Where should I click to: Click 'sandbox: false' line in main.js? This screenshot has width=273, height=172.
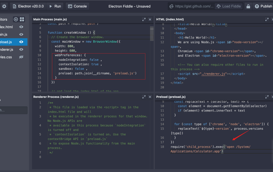(73, 69)
